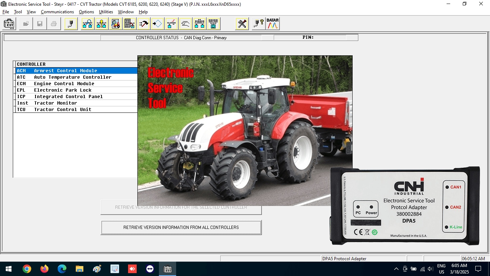The width and height of the screenshot is (490, 276).
Task: Open the TeamViewer taskbar icon
Action: 150,269
